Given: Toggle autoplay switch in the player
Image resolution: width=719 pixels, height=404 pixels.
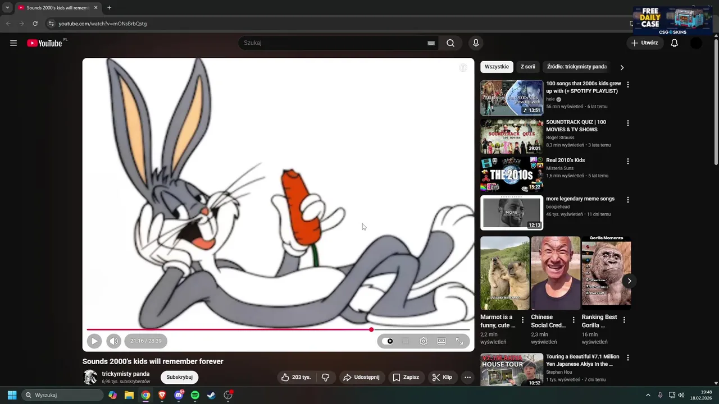Looking at the screenshot, I should pos(388,341).
